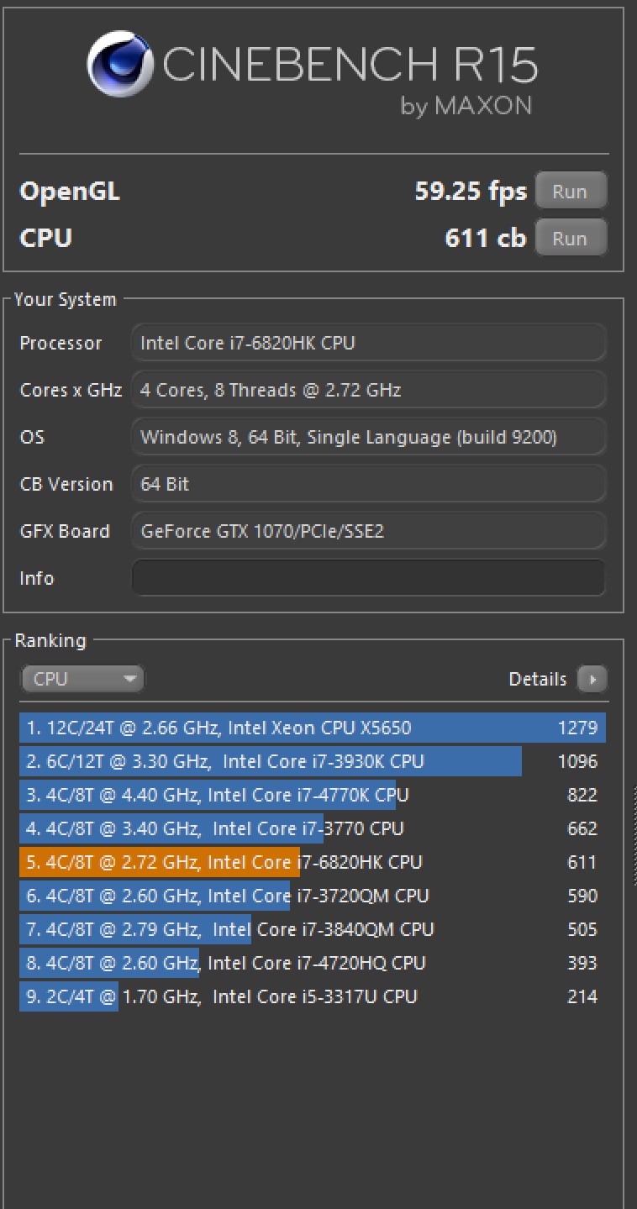Click the CB Version 64 Bit field
This screenshot has width=637, height=1209.
point(368,484)
